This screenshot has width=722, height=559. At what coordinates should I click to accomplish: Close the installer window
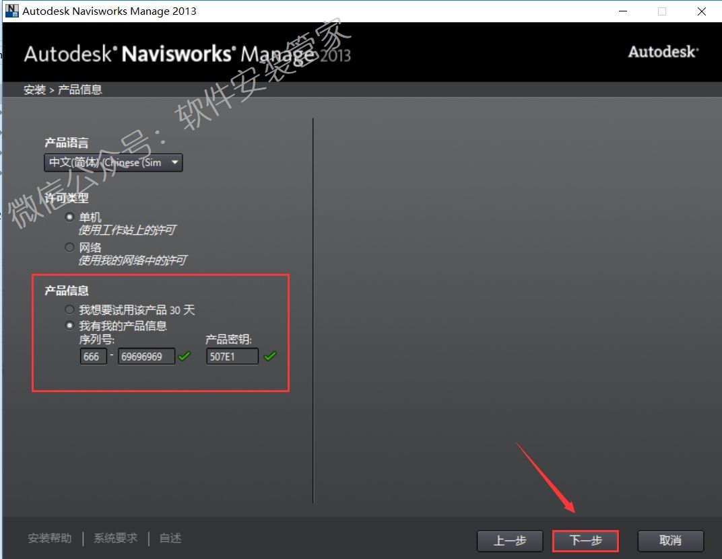click(702, 11)
